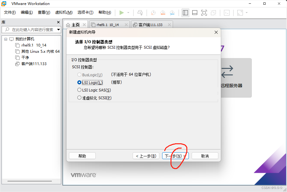Click the revert to snapshot icon

click(163, 13)
